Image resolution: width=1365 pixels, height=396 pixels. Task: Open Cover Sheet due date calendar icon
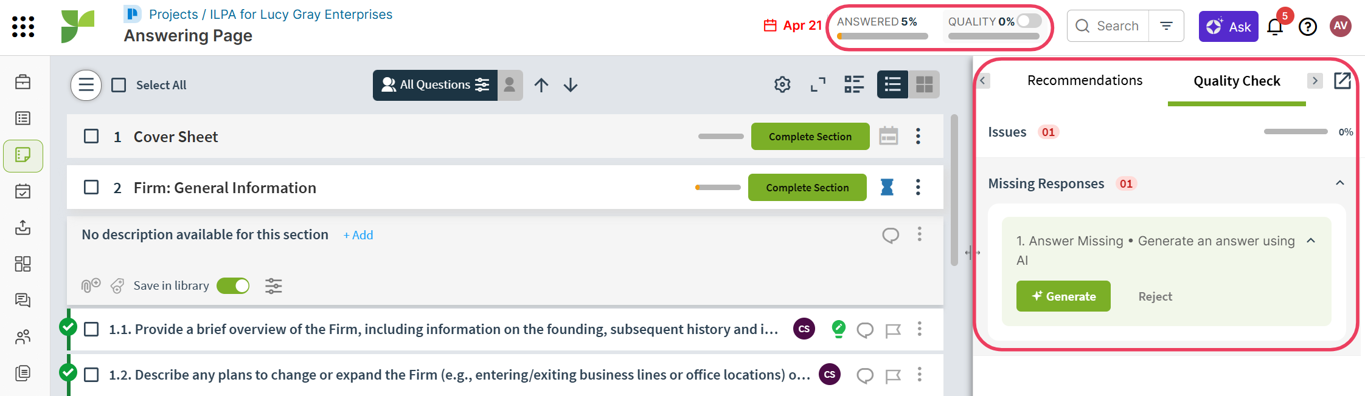click(x=889, y=136)
